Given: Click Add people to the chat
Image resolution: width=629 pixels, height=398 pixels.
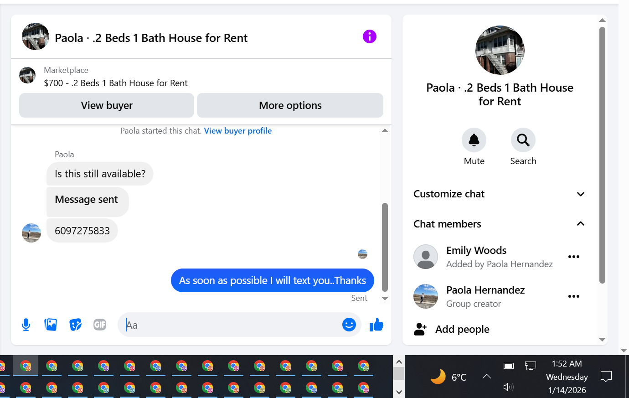Looking at the screenshot, I should [x=462, y=329].
